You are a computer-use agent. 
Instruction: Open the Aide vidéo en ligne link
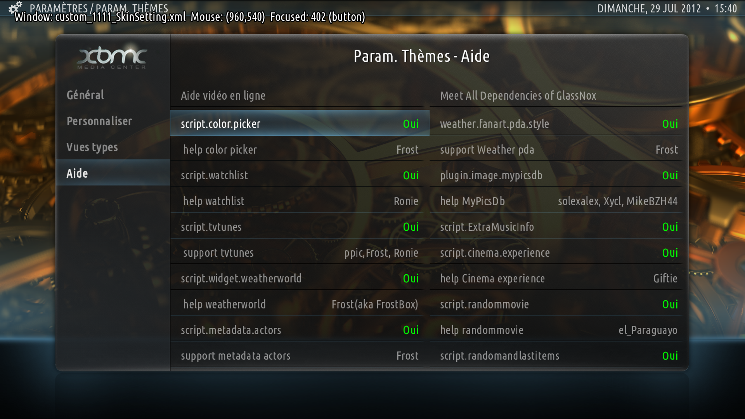click(300, 95)
